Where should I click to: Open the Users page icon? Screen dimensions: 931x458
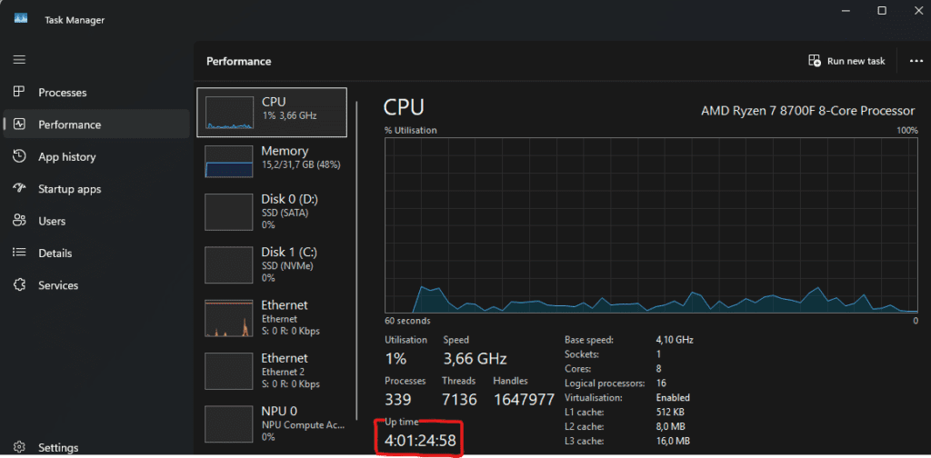[x=19, y=221]
